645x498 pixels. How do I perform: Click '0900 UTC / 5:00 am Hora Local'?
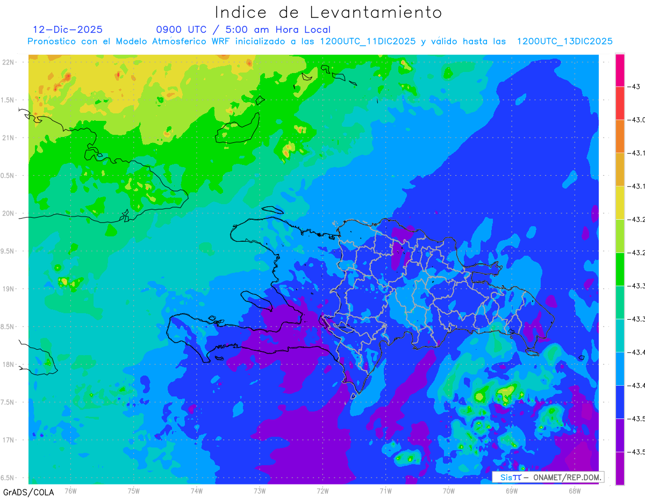coord(243,30)
